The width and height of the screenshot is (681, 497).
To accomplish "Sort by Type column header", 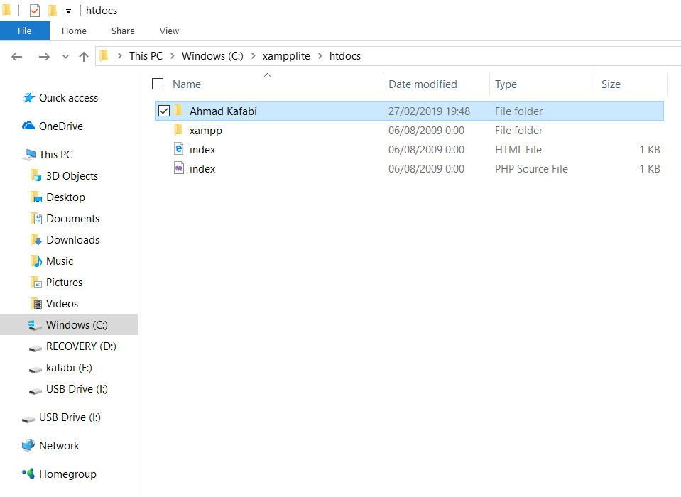I will pyautogui.click(x=506, y=84).
